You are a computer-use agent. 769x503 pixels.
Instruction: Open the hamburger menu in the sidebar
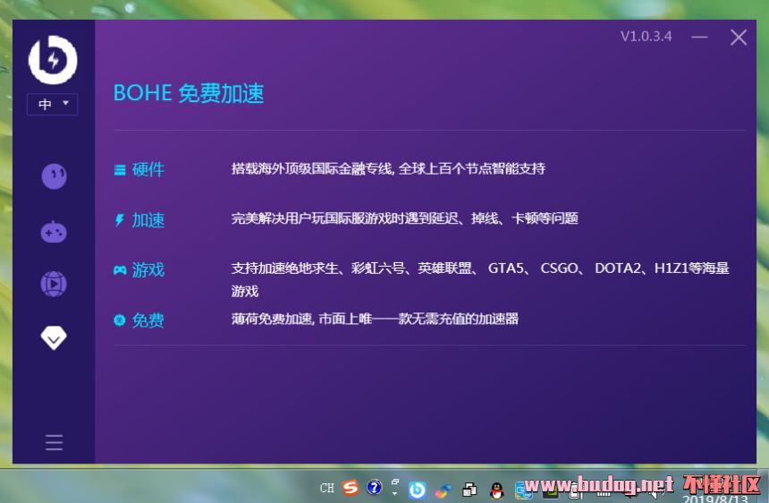pos(54,442)
